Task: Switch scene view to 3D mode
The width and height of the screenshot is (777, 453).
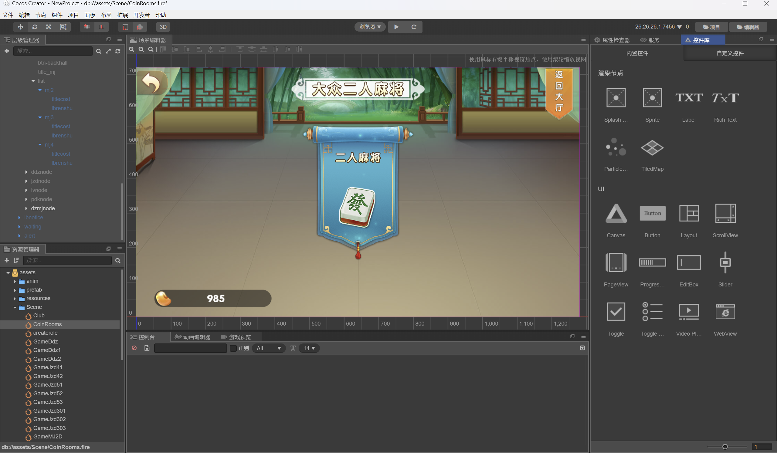Action: 163,27
